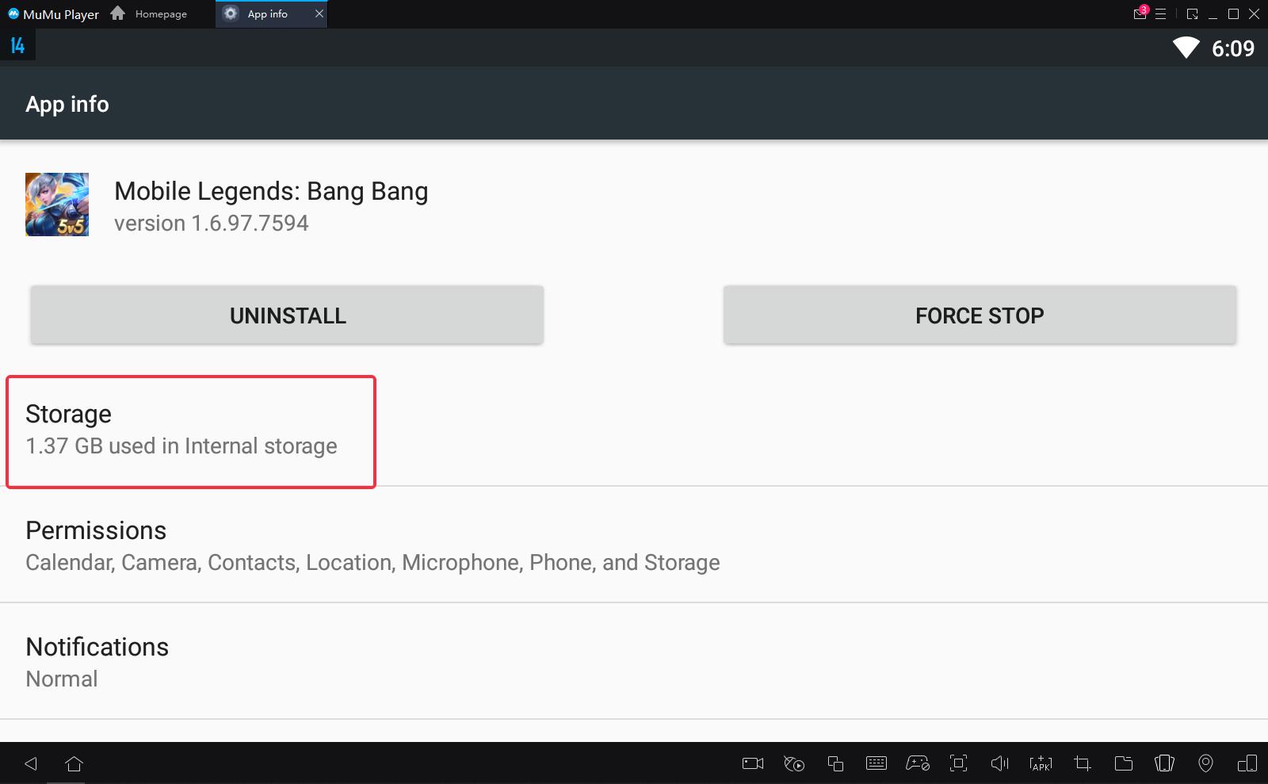
Task: Click the App info header title
Action: (67, 104)
